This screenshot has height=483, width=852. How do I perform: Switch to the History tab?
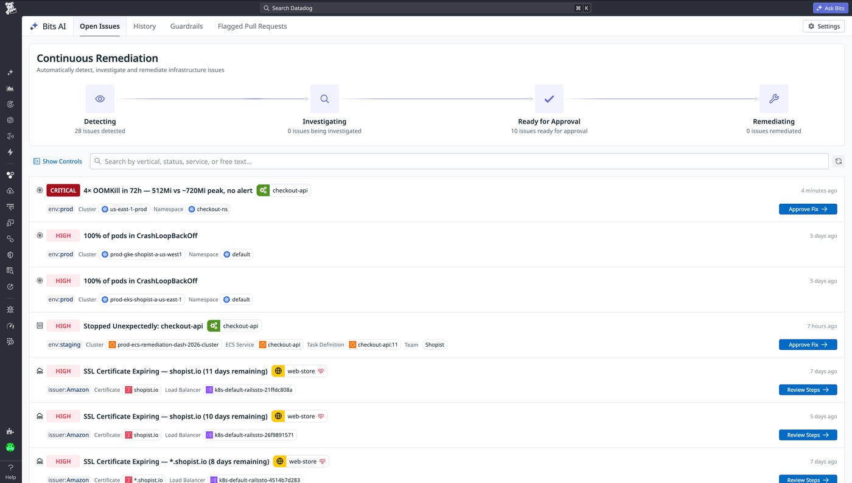[x=145, y=26]
